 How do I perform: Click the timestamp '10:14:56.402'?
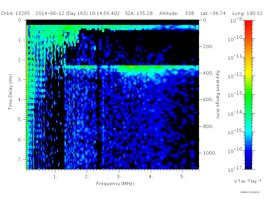pyautogui.click(x=104, y=13)
